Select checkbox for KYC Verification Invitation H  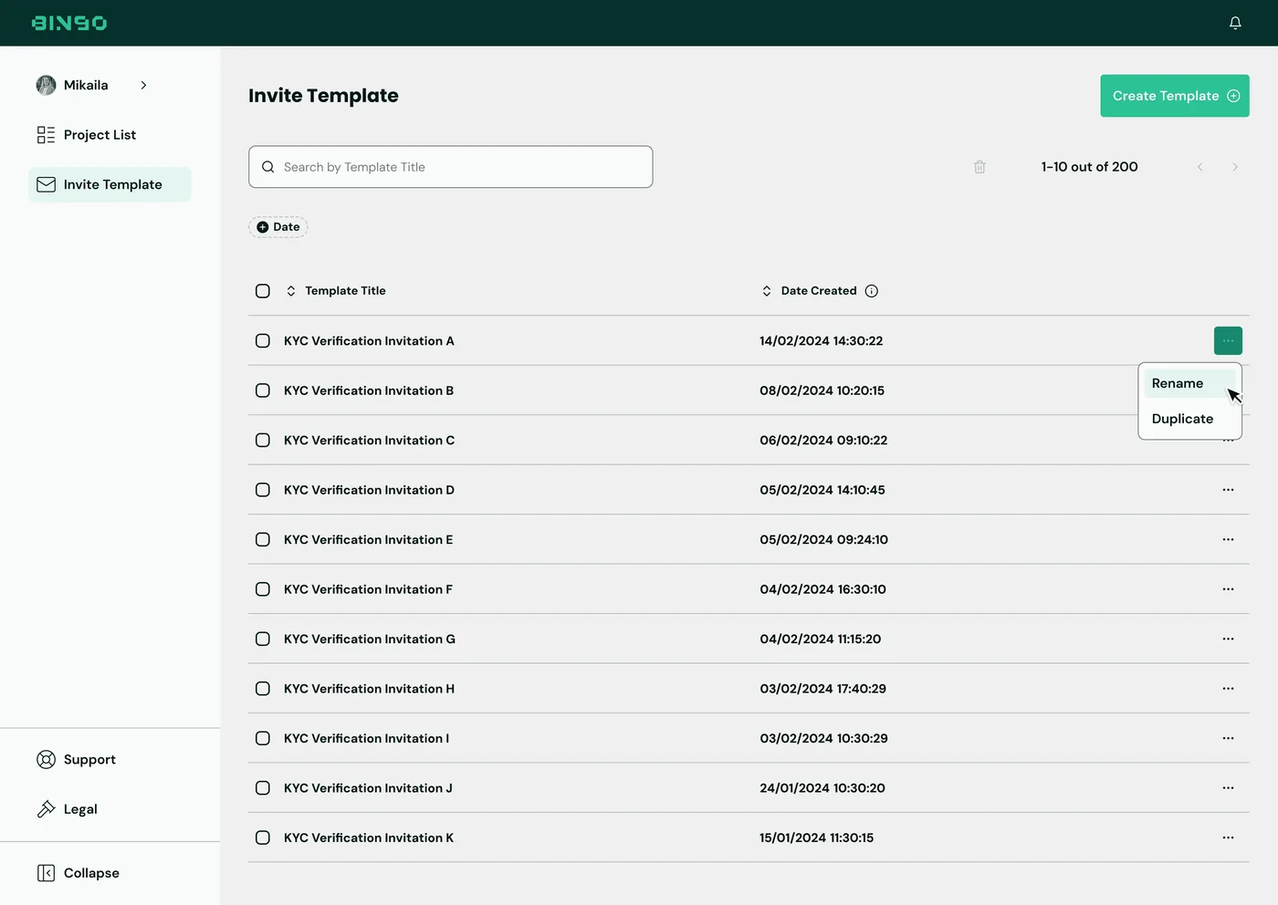tap(263, 689)
